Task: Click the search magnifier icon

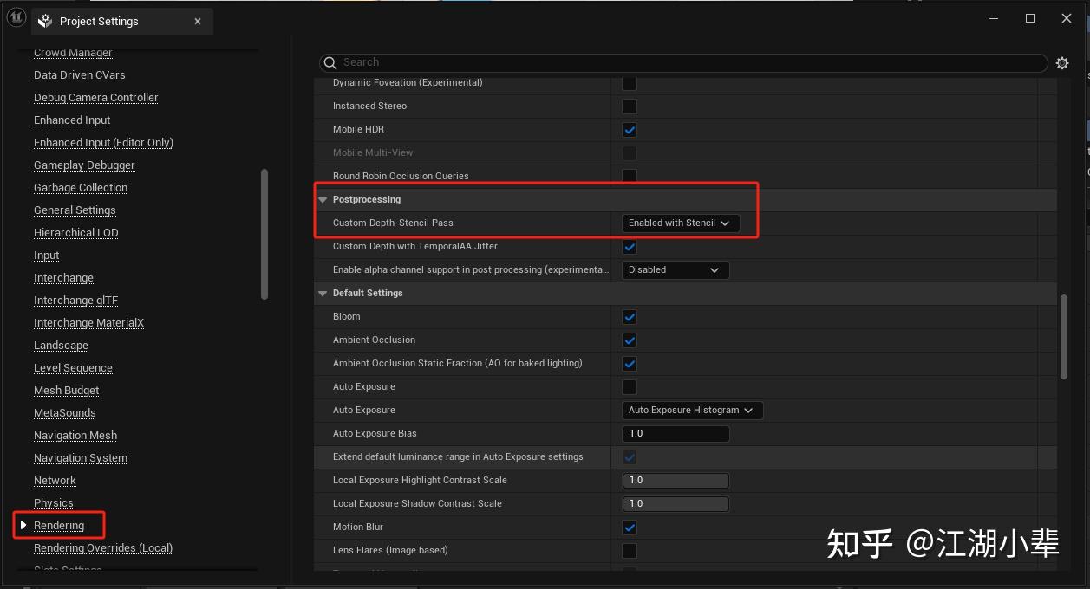Action: tap(330, 62)
